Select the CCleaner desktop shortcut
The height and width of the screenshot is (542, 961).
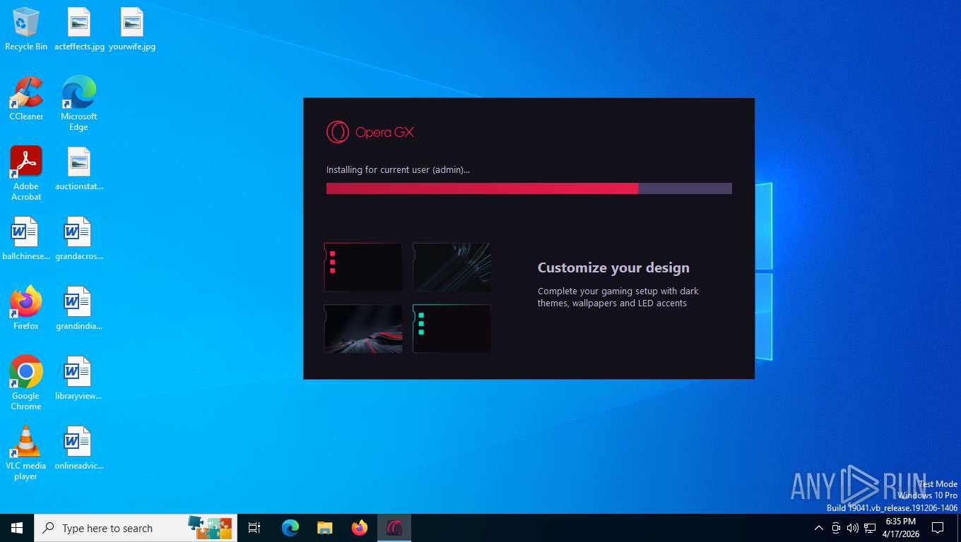(26, 99)
